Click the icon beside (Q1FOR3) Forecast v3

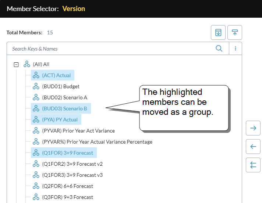[36, 175]
